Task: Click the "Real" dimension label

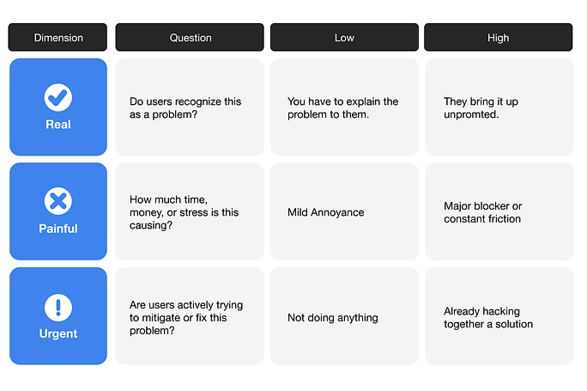Action: [x=58, y=125]
